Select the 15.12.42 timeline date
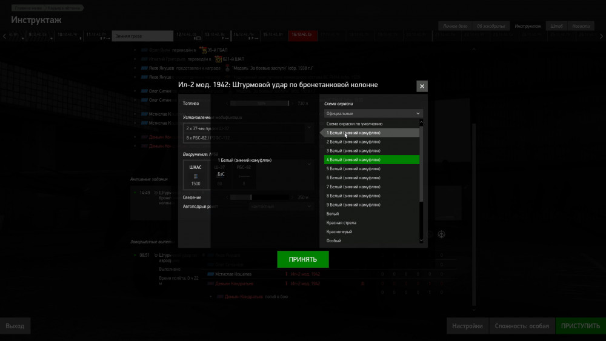This screenshot has width=606, height=341. coord(274,36)
